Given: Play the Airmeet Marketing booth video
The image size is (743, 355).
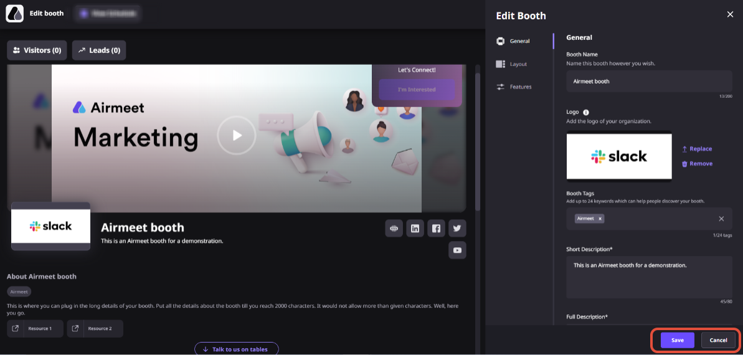Looking at the screenshot, I should coord(237,136).
